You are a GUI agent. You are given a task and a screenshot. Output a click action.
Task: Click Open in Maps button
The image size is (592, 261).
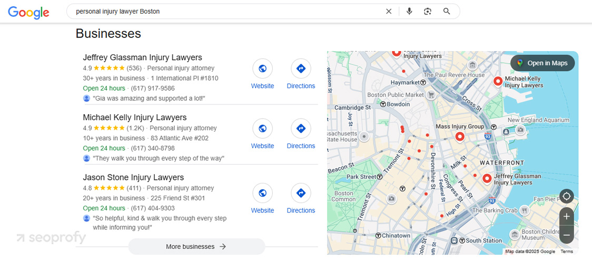[x=542, y=63]
